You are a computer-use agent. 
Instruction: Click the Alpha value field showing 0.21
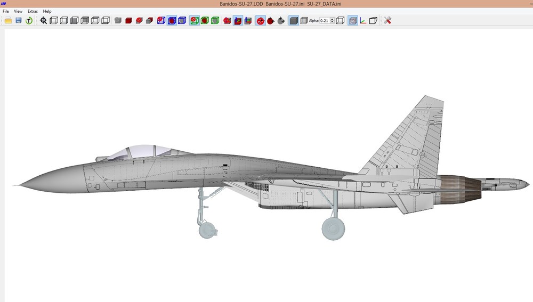point(325,20)
